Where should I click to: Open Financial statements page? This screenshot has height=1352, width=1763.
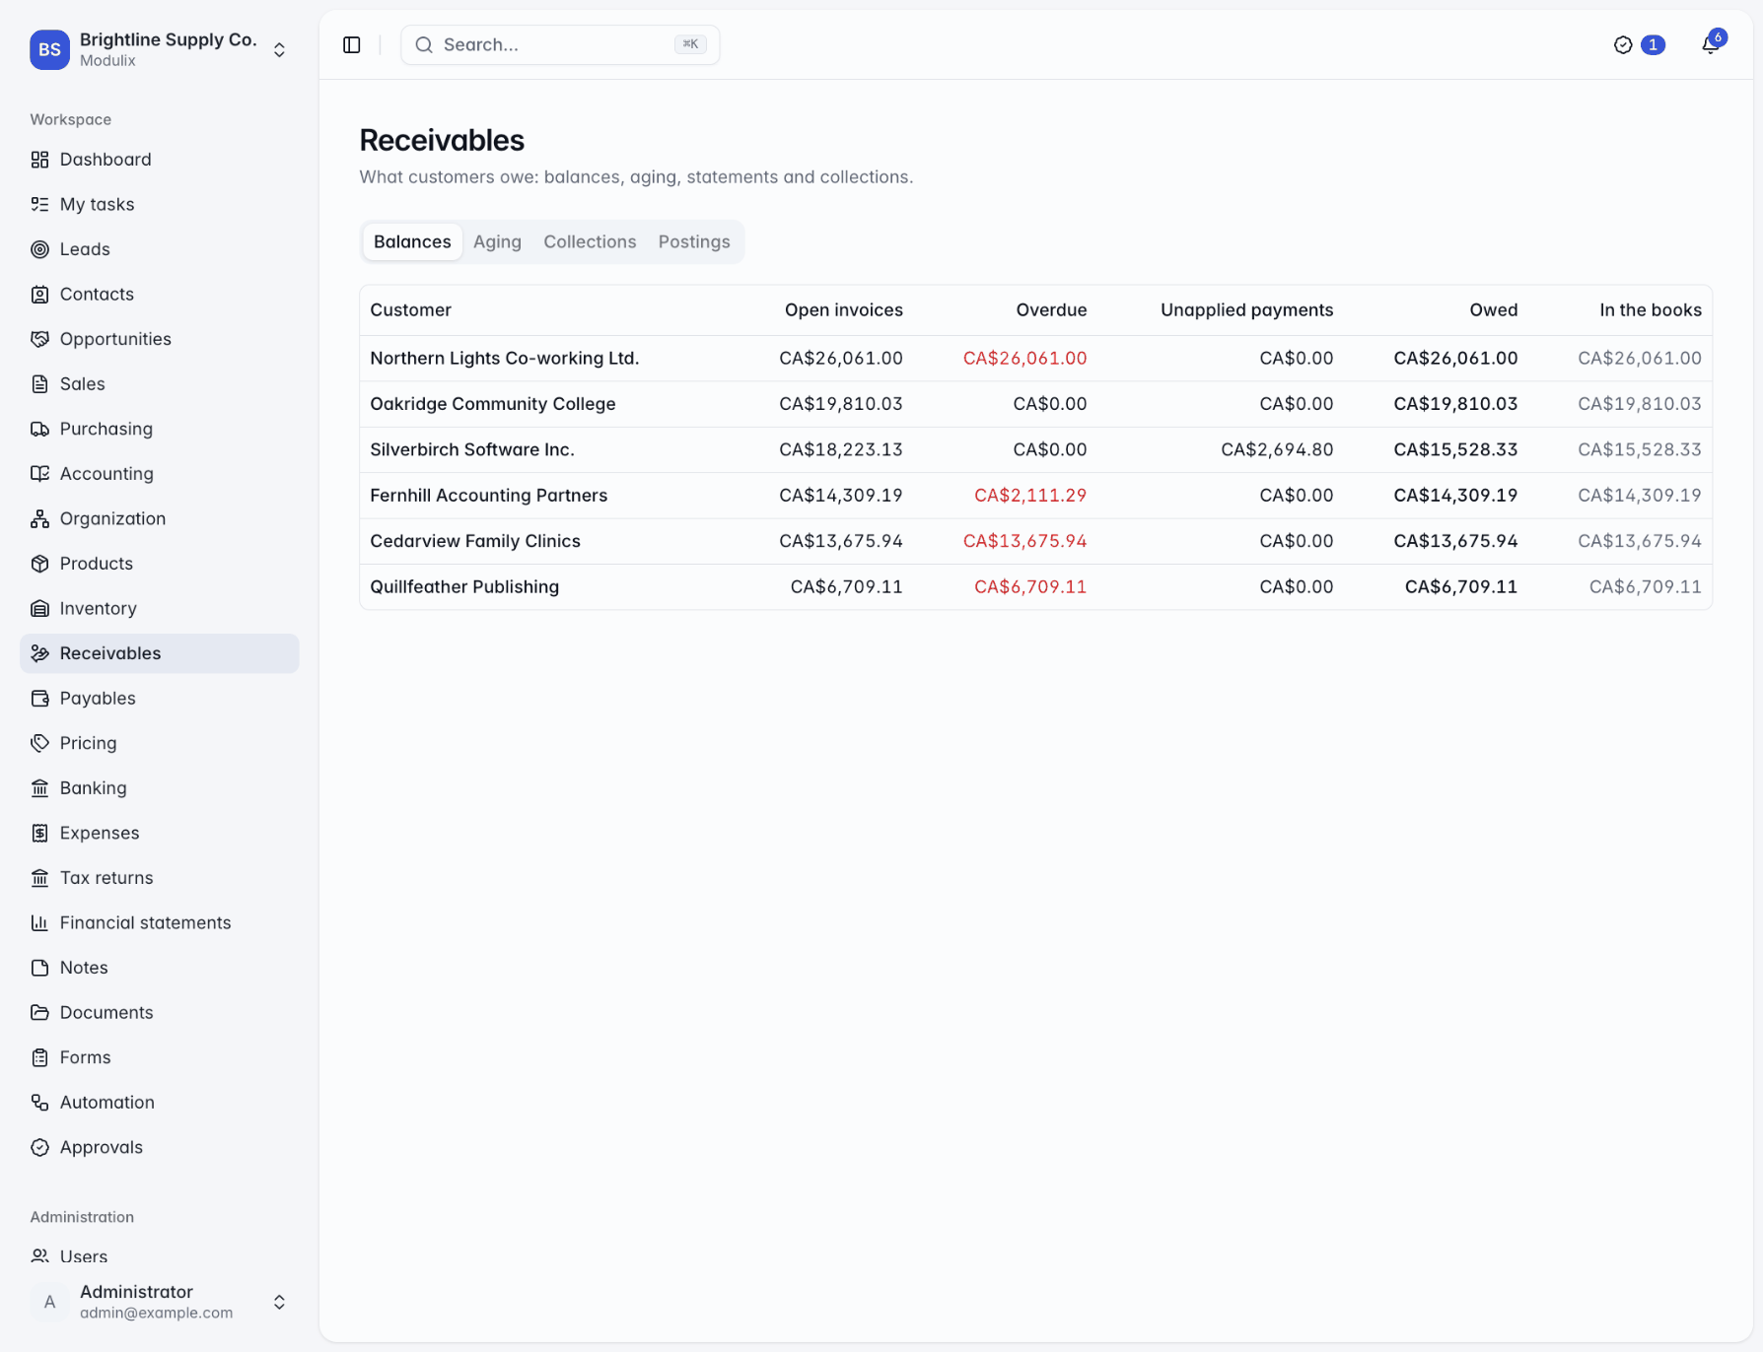[160, 923]
